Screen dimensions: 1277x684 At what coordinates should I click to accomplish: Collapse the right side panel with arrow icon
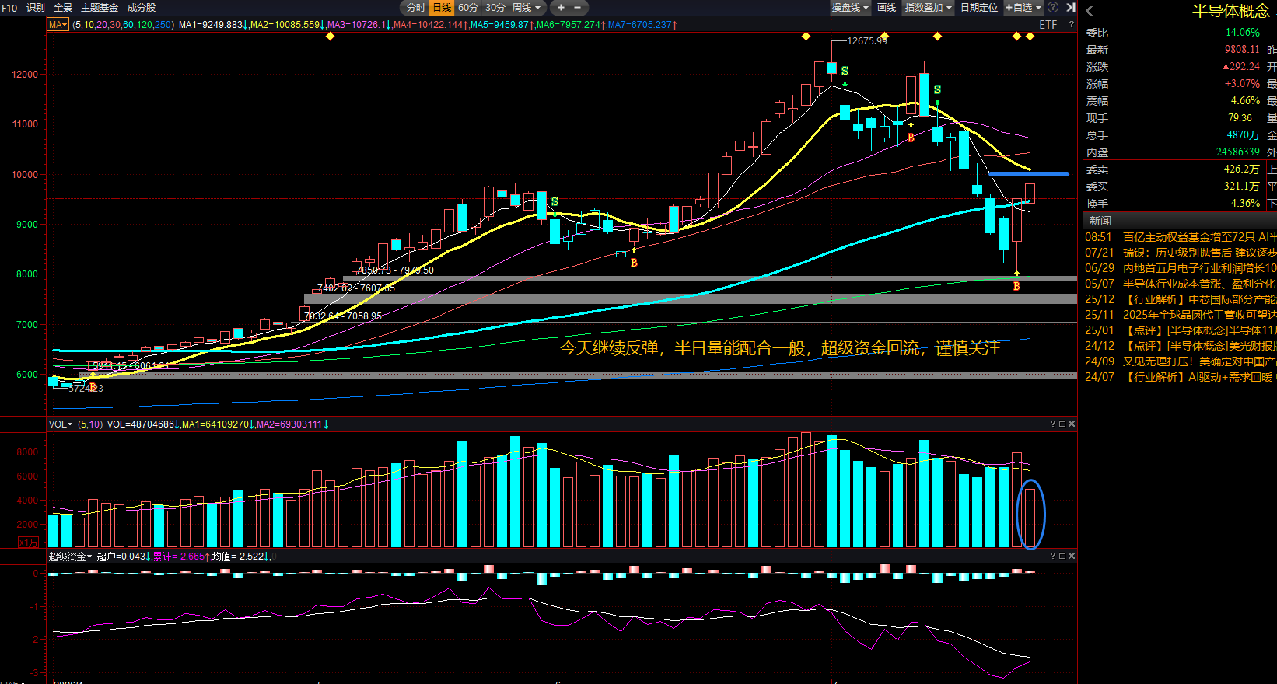point(1071,8)
